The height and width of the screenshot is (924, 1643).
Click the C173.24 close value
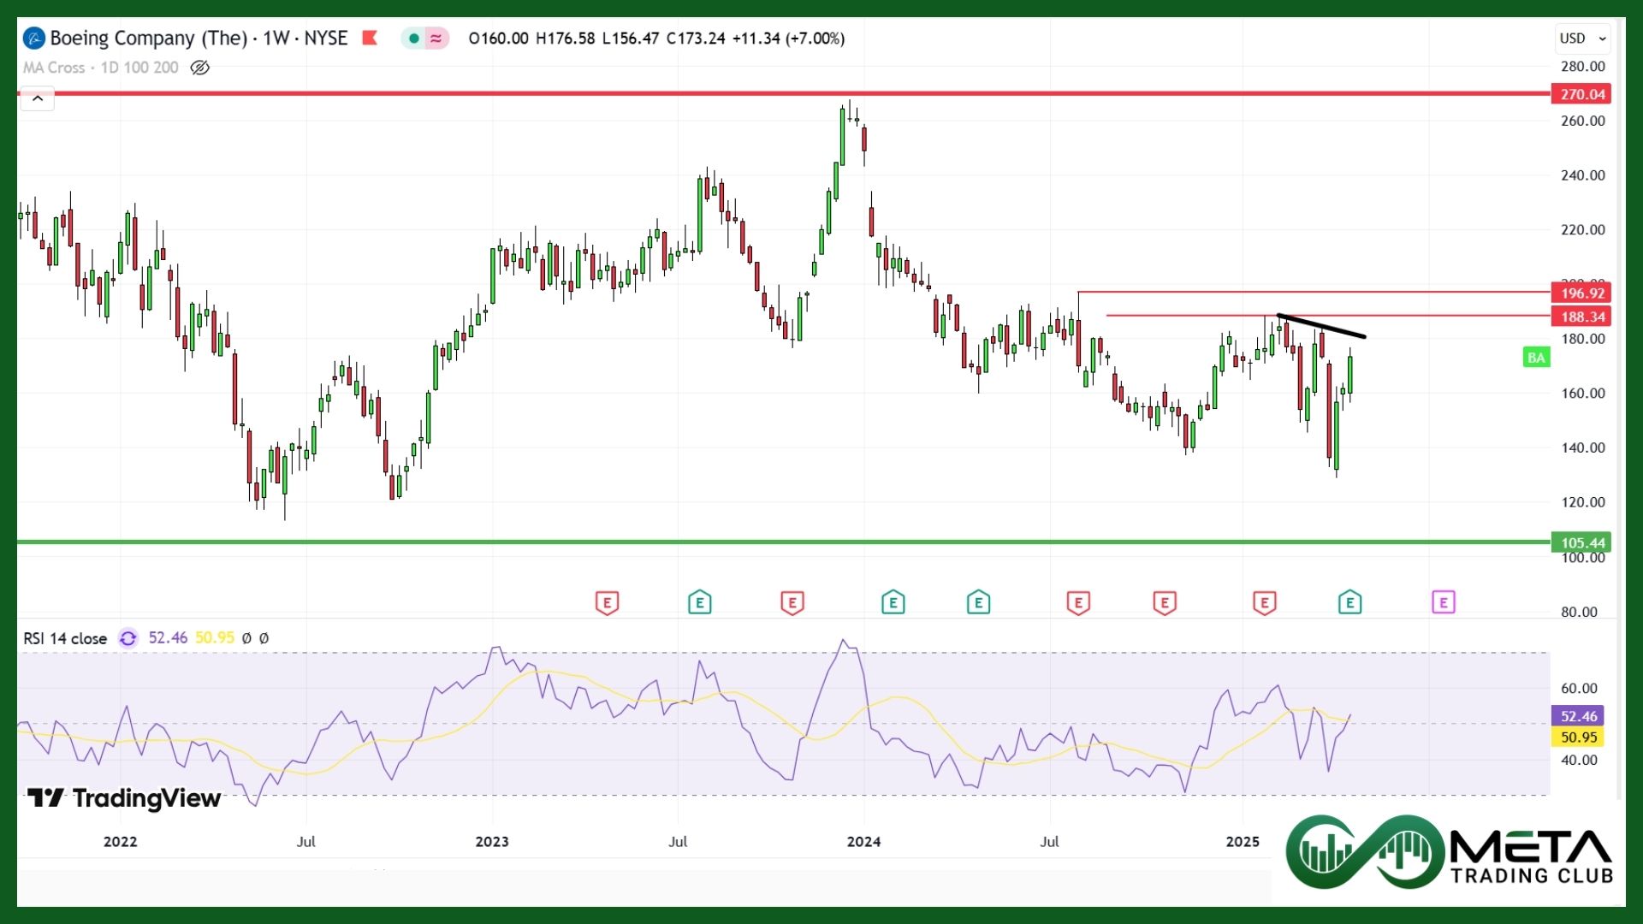696,38
